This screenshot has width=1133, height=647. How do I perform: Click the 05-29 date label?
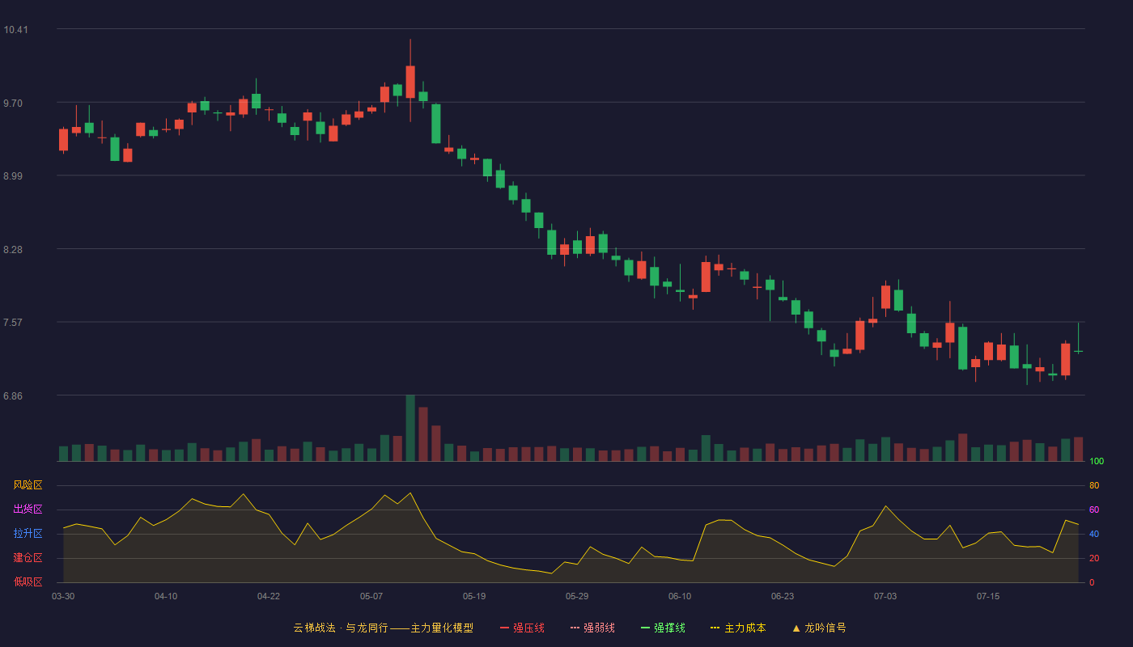[x=577, y=596]
